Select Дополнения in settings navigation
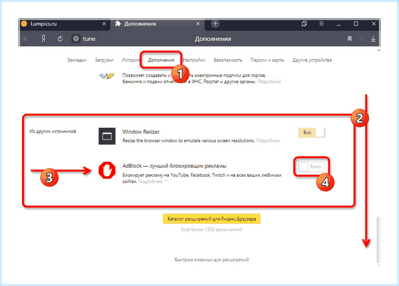Viewport: 399px width, 286px height. pos(161,60)
